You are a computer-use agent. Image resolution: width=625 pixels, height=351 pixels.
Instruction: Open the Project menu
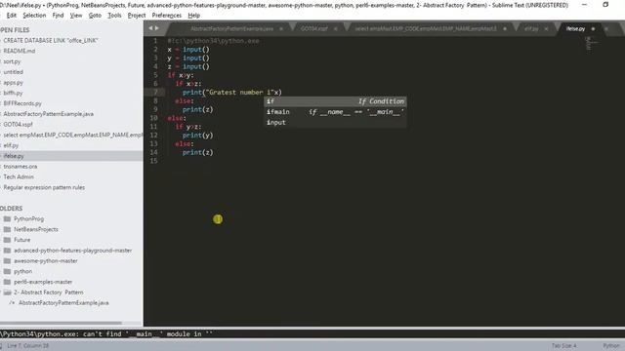tap(137, 16)
